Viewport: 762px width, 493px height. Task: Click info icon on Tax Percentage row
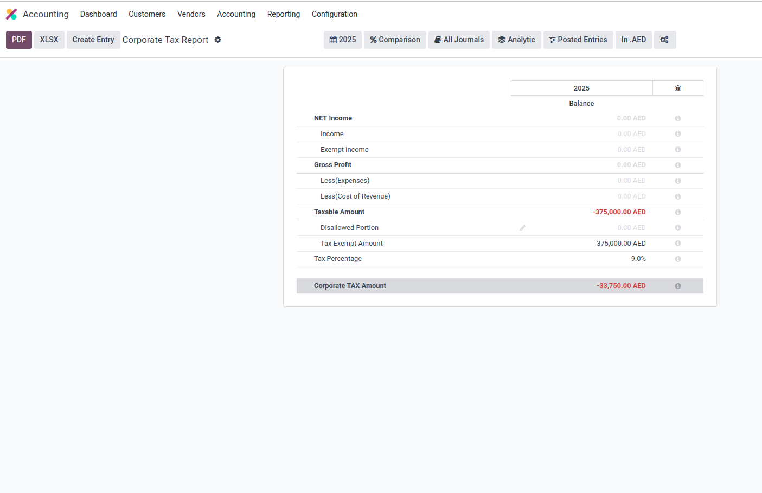click(677, 259)
